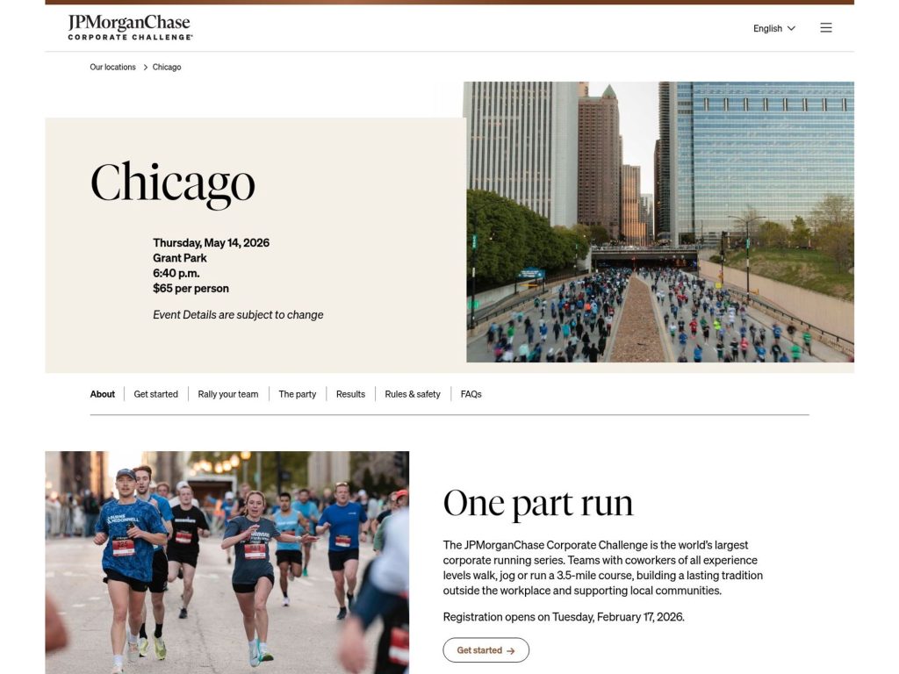Click the arrow icon inside Get started button
The width and height of the screenshot is (899, 674).
click(x=510, y=650)
